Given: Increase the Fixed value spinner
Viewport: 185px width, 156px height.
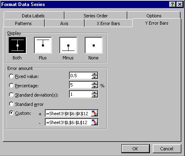Looking at the screenshot, I should pyautogui.click(x=95, y=74).
